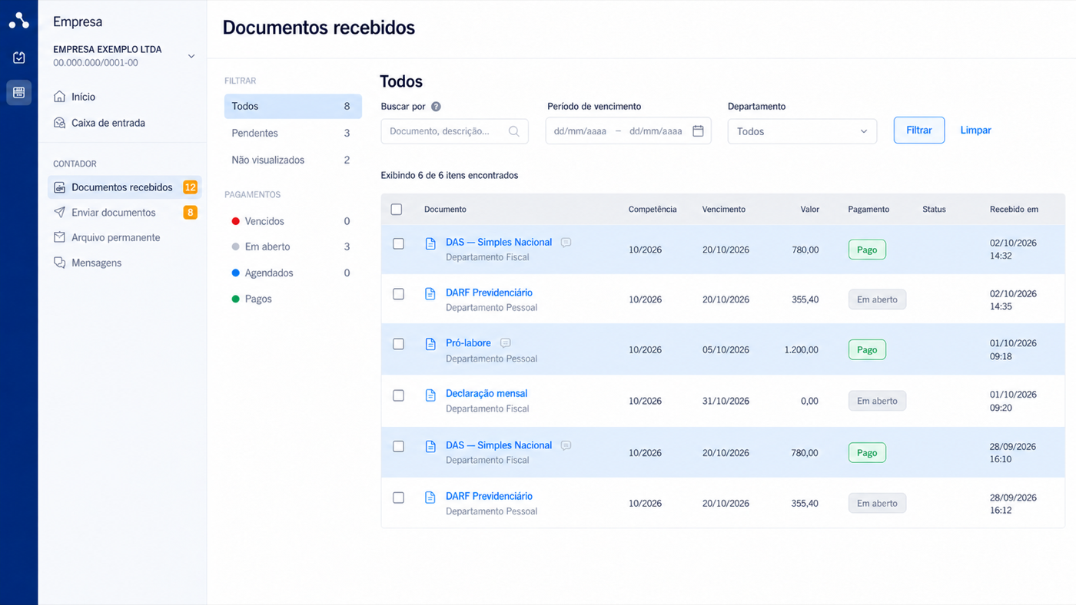Viewport: 1076px width, 605px height.
Task: Open the Declaração mensal document link
Action: coord(487,394)
